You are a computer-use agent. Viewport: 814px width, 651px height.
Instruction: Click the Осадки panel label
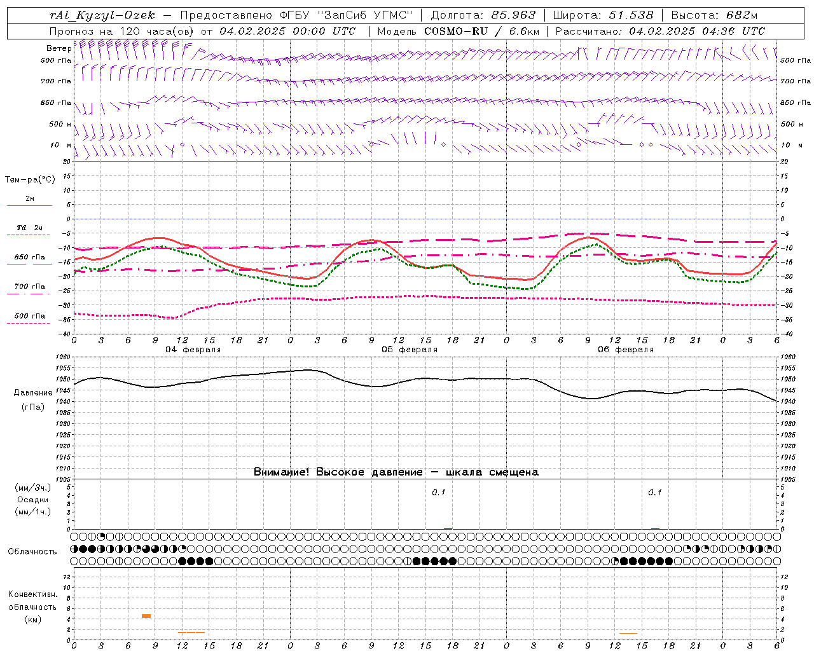coord(33,500)
